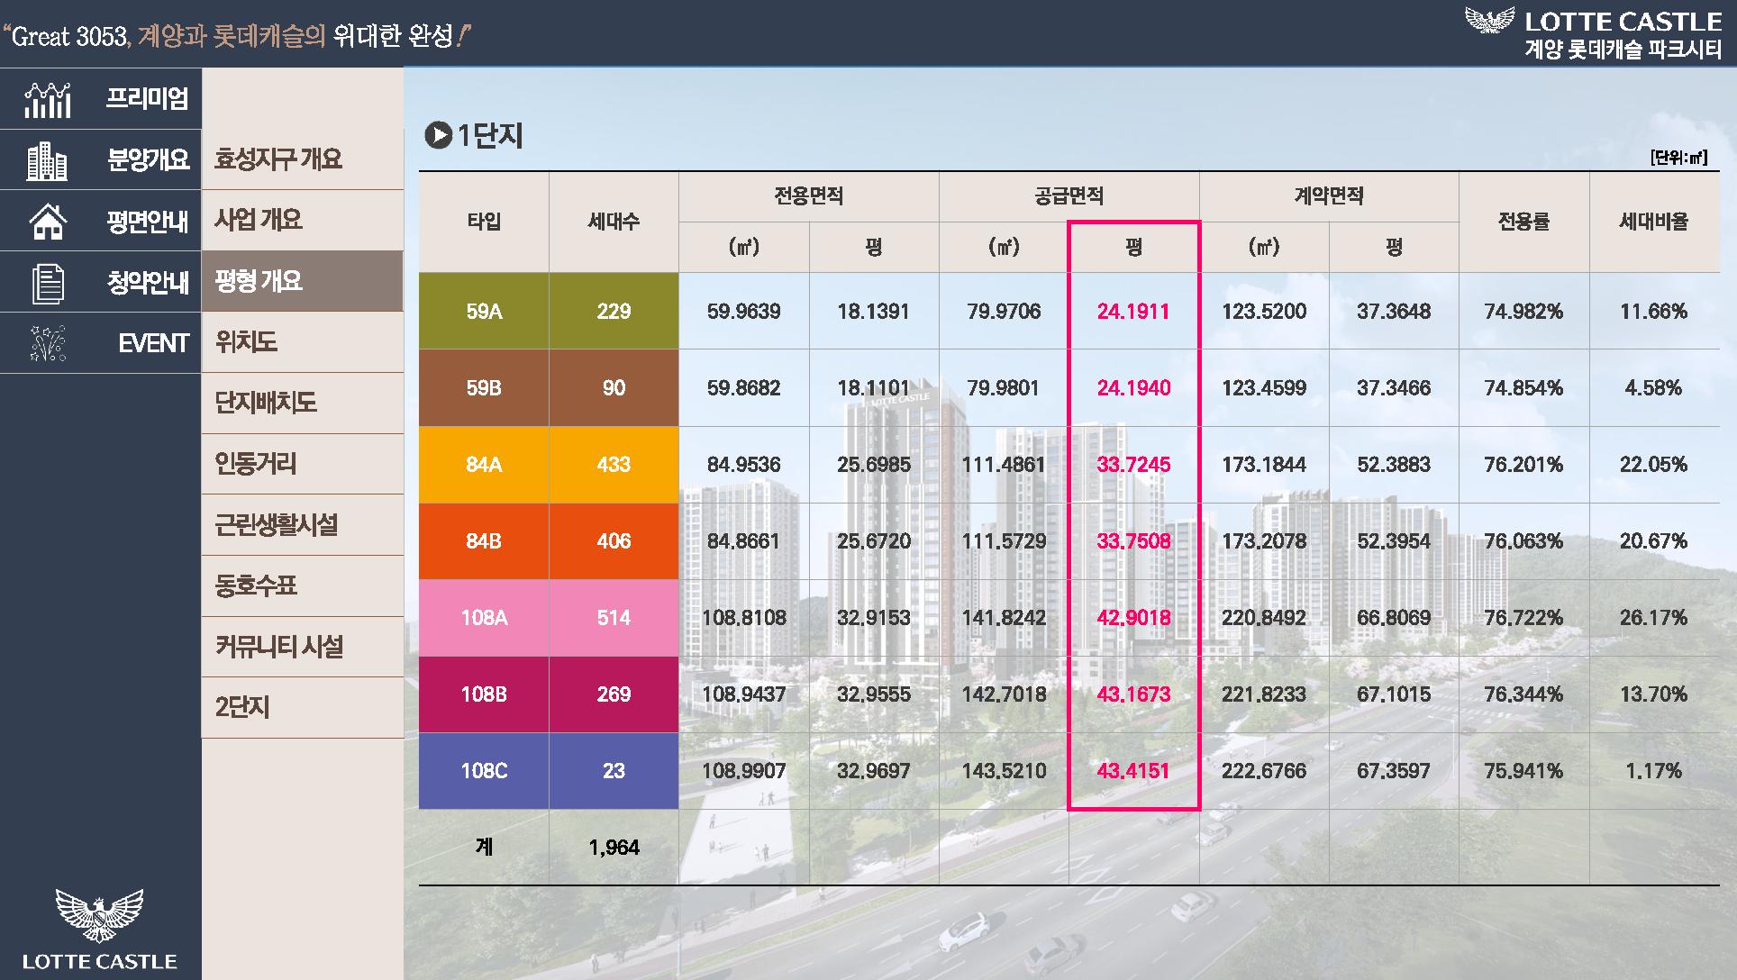1737x980 pixels.
Task: Open the 커뮤니티 시설 submenu
Action: click(303, 647)
